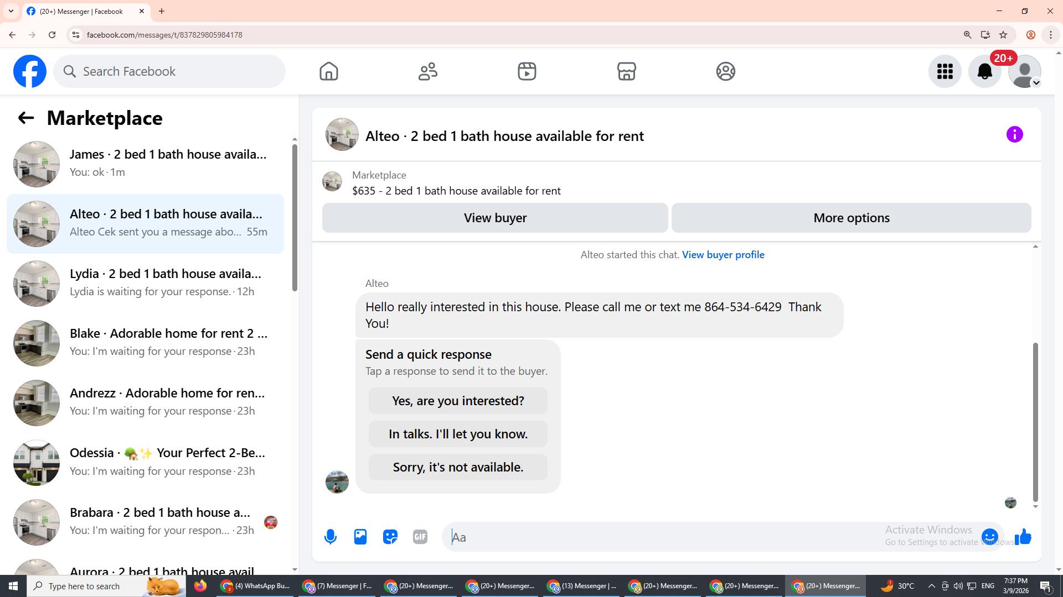Click the voice clip microphone icon
Viewport: 1063px width, 597px height.
[x=331, y=537]
